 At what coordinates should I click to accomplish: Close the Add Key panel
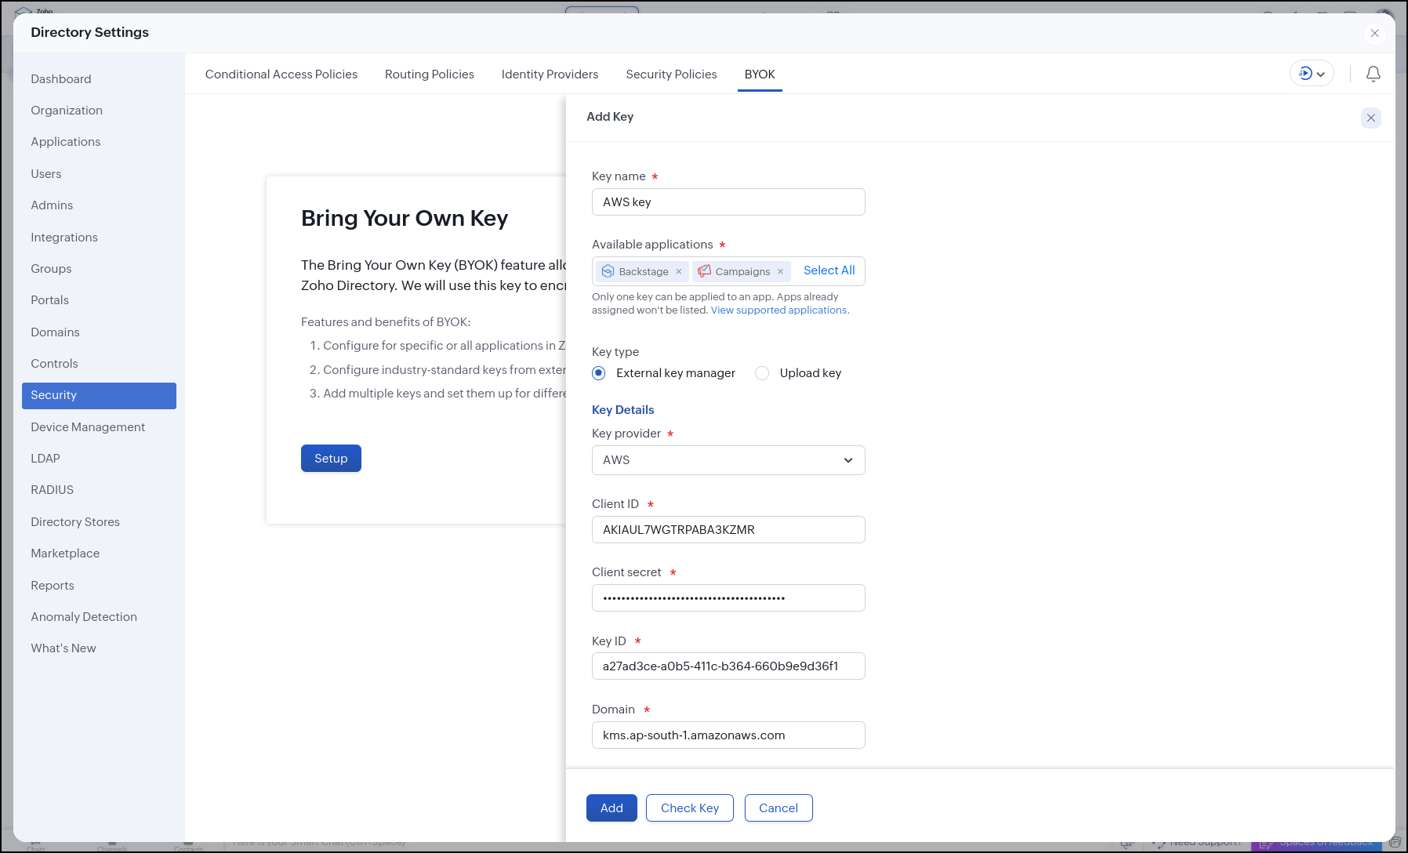1371,118
